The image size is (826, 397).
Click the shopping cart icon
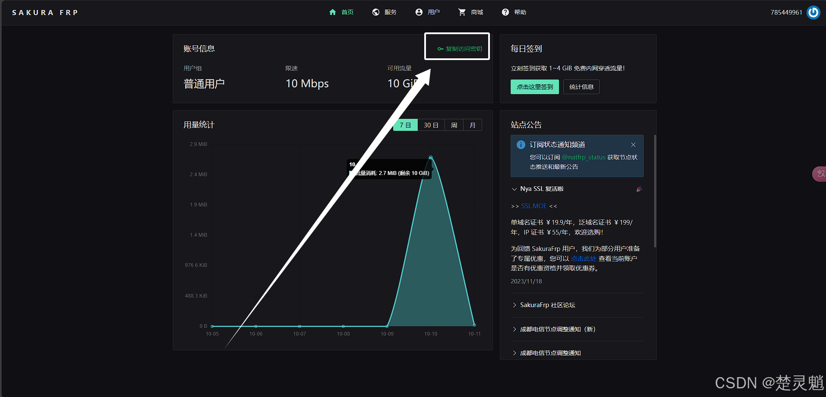462,12
